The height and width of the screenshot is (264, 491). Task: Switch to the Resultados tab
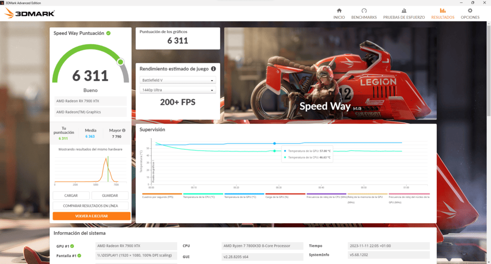pos(443,13)
